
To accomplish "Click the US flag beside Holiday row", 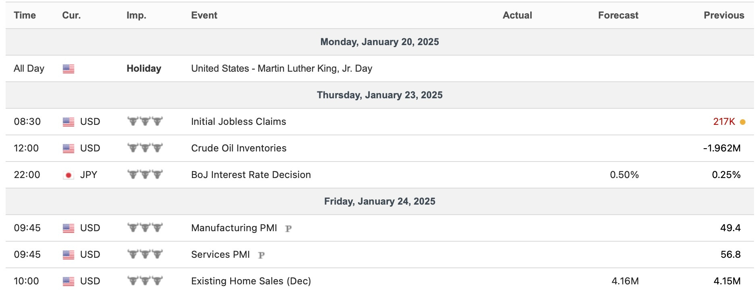I will coord(69,69).
